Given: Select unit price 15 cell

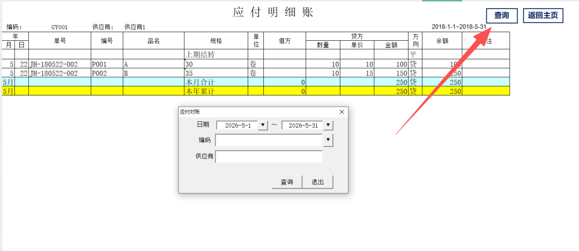Looking at the screenshot, I should click(357, 73).
